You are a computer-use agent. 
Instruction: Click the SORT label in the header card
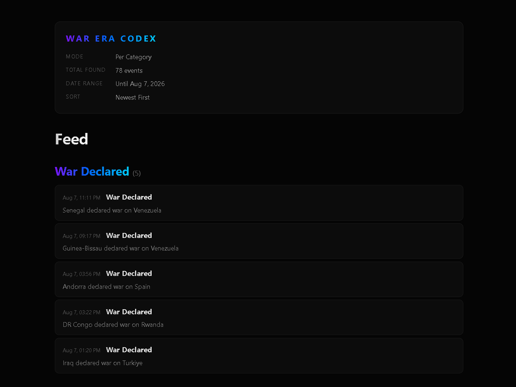[x=73, y=97]
